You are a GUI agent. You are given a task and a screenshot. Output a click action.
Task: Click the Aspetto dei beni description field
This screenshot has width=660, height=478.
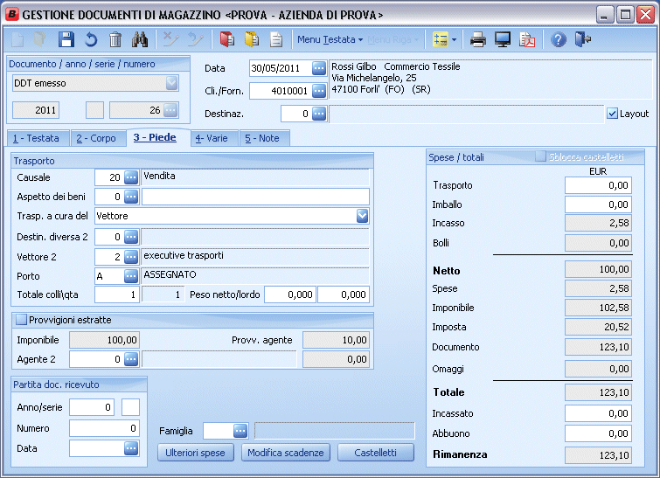255,197
